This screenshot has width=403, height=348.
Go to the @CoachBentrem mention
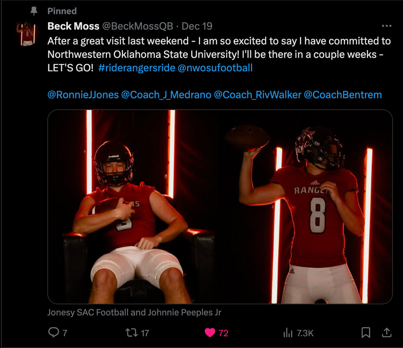[x=342, y=95]
